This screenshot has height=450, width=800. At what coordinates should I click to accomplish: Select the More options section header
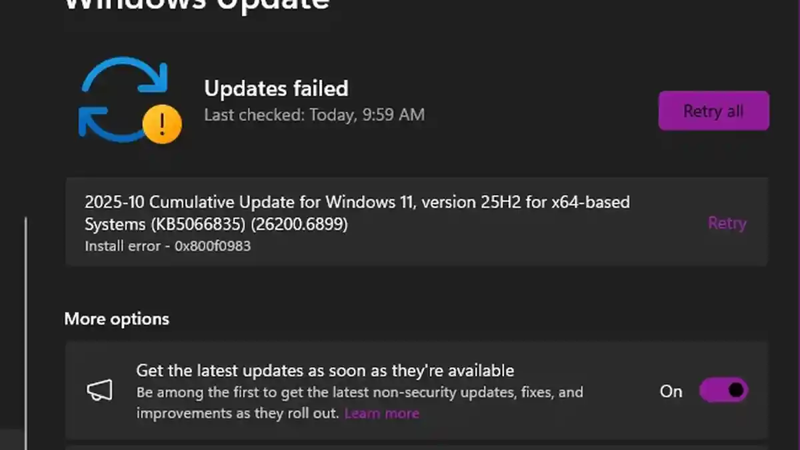tap(116, 319)
